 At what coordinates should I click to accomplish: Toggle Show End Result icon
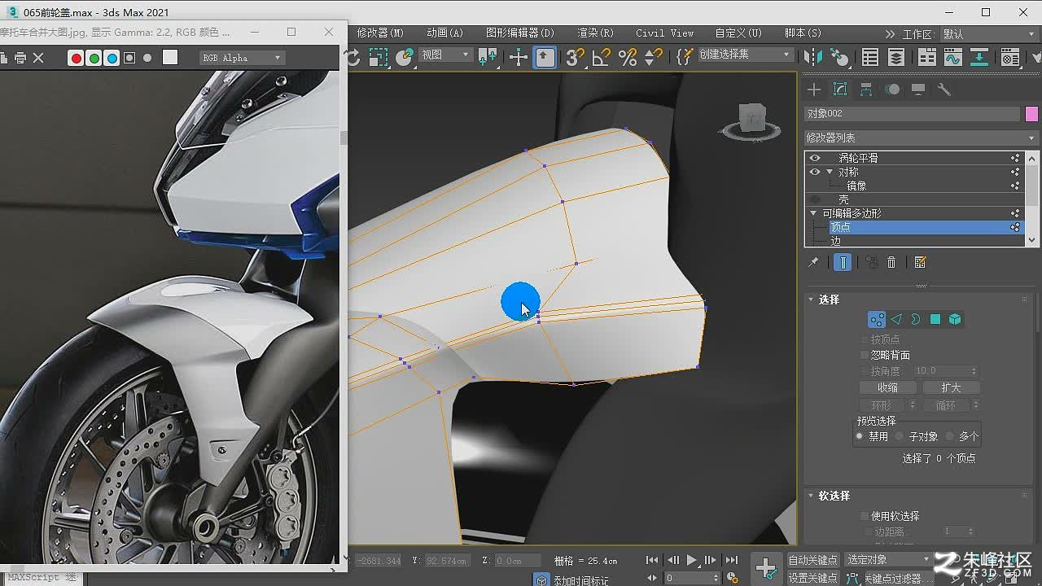pos(843,262)
